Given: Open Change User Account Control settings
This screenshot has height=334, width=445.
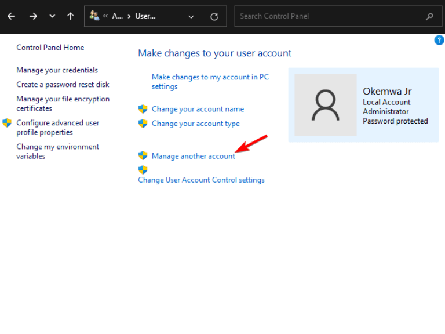Looking at the screenshot, I should coord(201,180).
